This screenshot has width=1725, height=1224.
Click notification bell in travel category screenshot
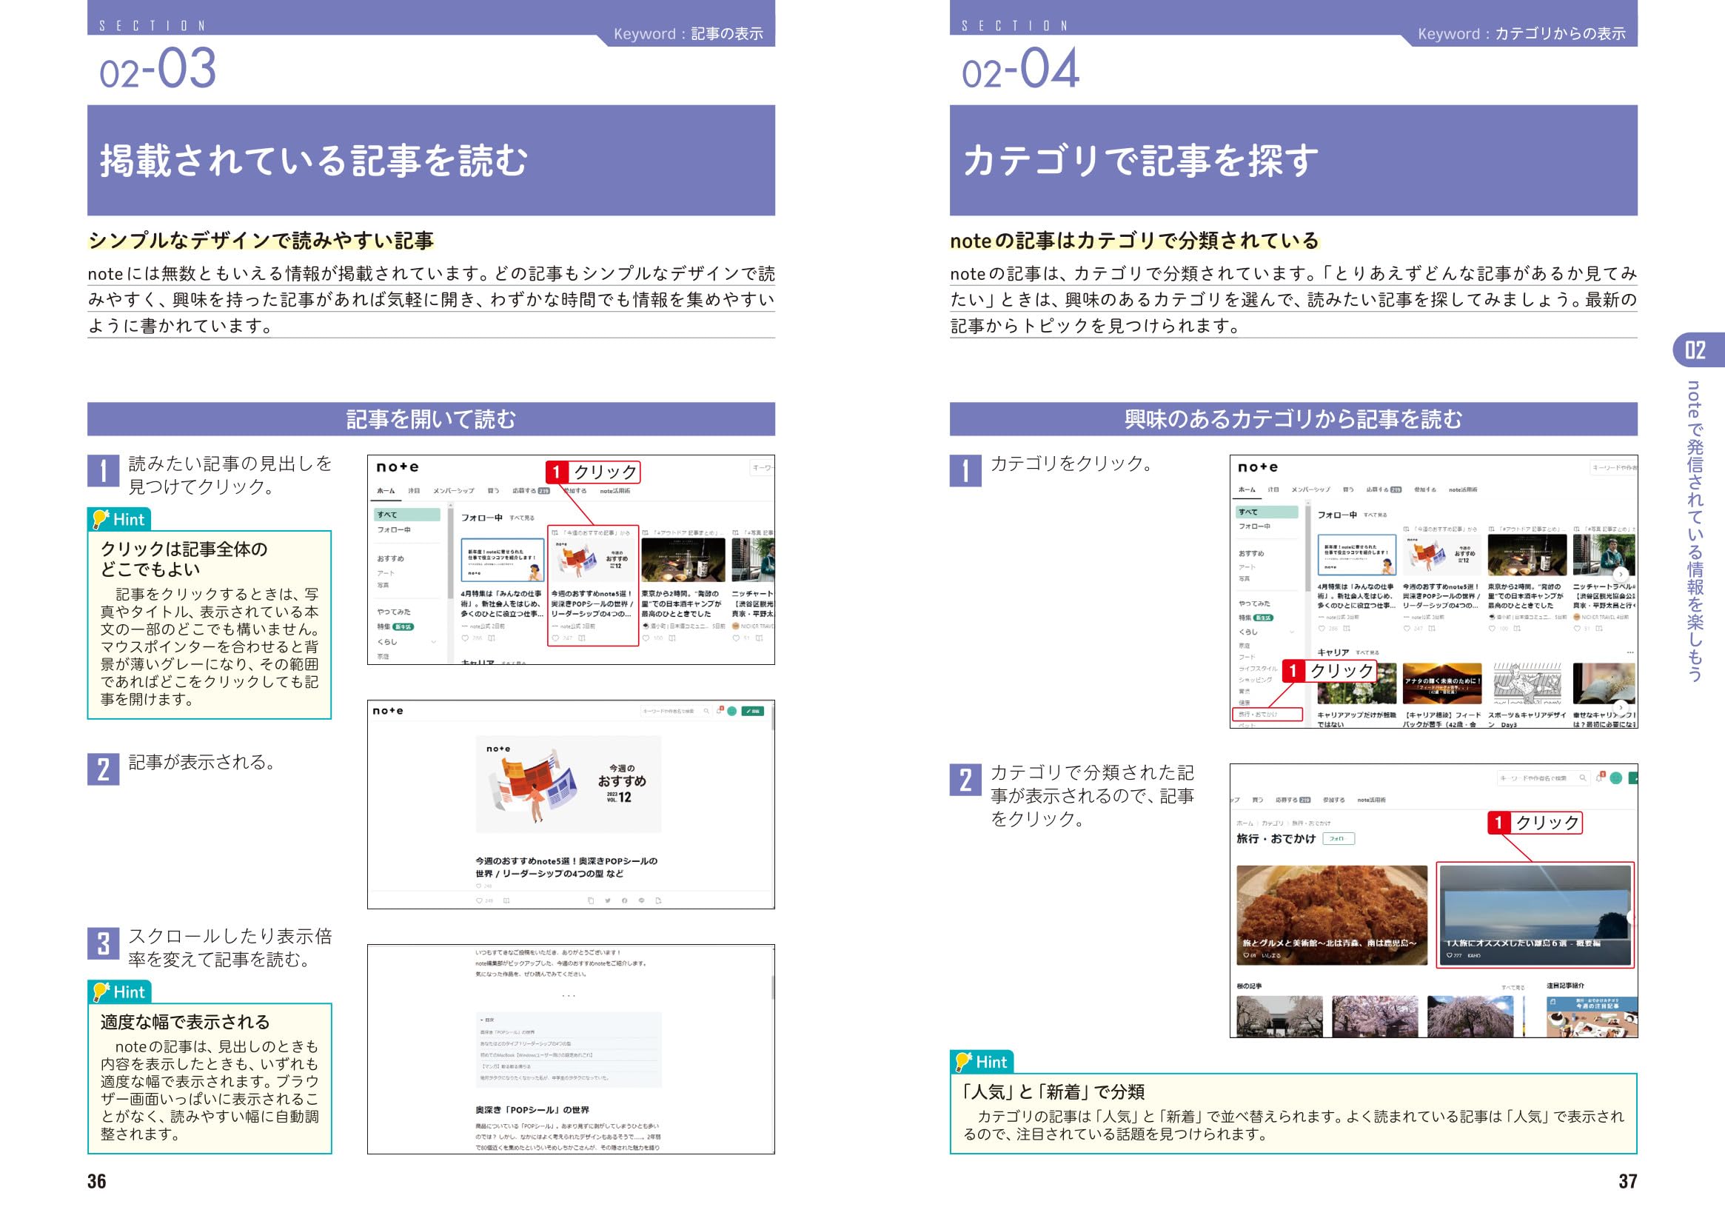tap(1599, 778)
